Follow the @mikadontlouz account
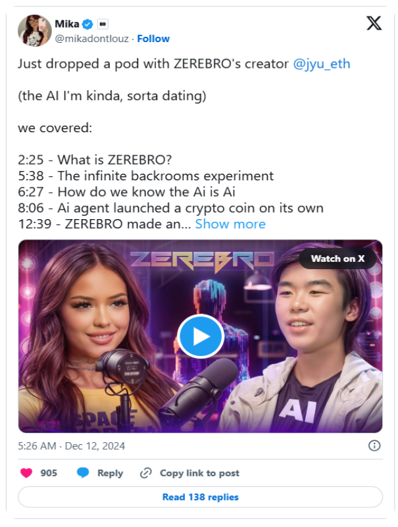Screen dimensions: 398x527 pyautogui.click(x=153, y=39)
